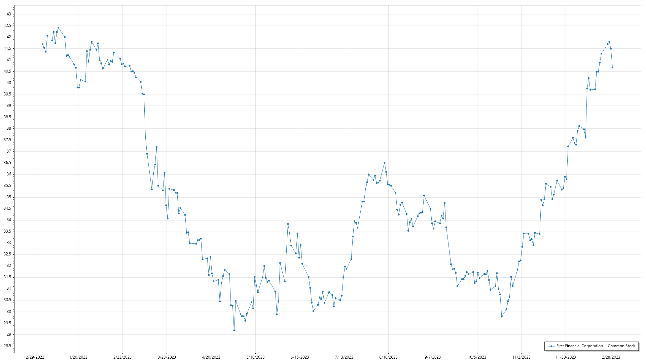Click the 10/5/2023 x-axis date label
Image resolution: width=646 pixels, height=363 pixels.
click(x=477, y=357)
